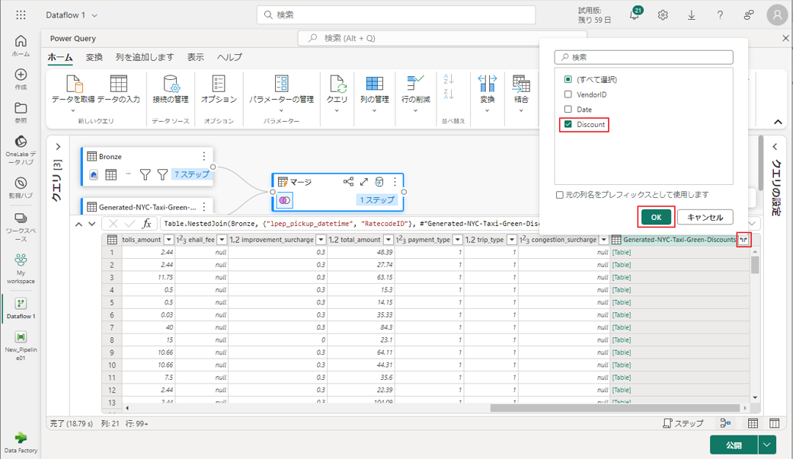Open OneLake データハブ in sidebar
Viewport: 793px width, 459px height.
pyautogui.click(x=21, y=142)
